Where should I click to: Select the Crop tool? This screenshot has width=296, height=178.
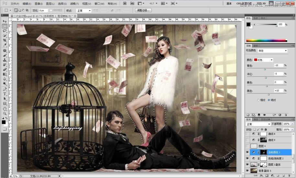tap(5, 40)
